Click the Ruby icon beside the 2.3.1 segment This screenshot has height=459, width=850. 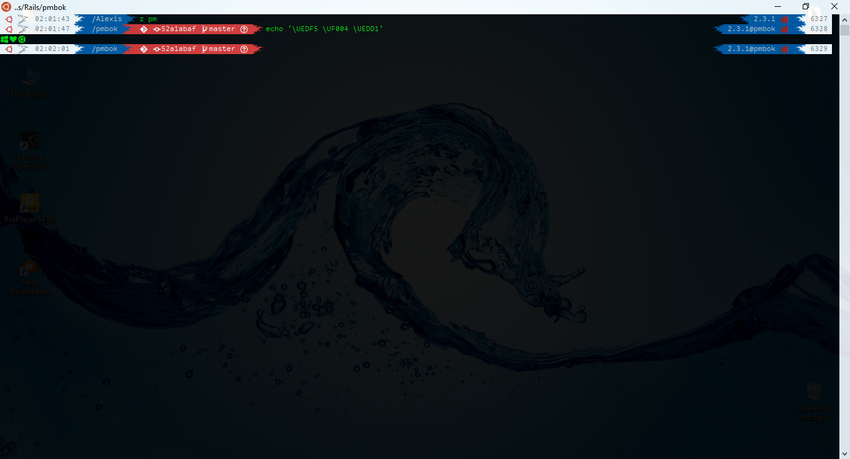coord(783,19)
